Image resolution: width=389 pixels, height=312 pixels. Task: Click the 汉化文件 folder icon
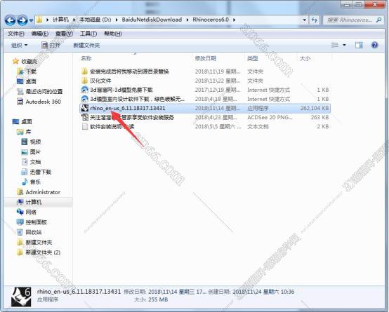point(84,81)
